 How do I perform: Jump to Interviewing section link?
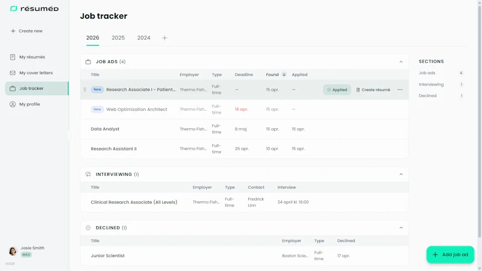coord(431,84)
